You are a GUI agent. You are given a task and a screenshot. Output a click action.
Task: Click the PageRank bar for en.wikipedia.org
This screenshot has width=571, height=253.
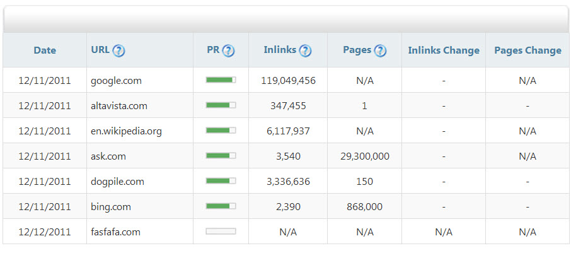click(221, 130)
